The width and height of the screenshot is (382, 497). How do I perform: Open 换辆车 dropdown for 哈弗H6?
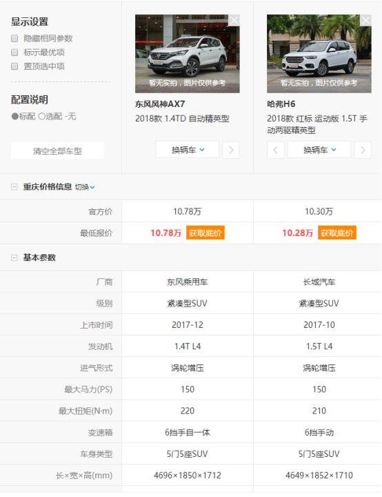pos(319,150)
